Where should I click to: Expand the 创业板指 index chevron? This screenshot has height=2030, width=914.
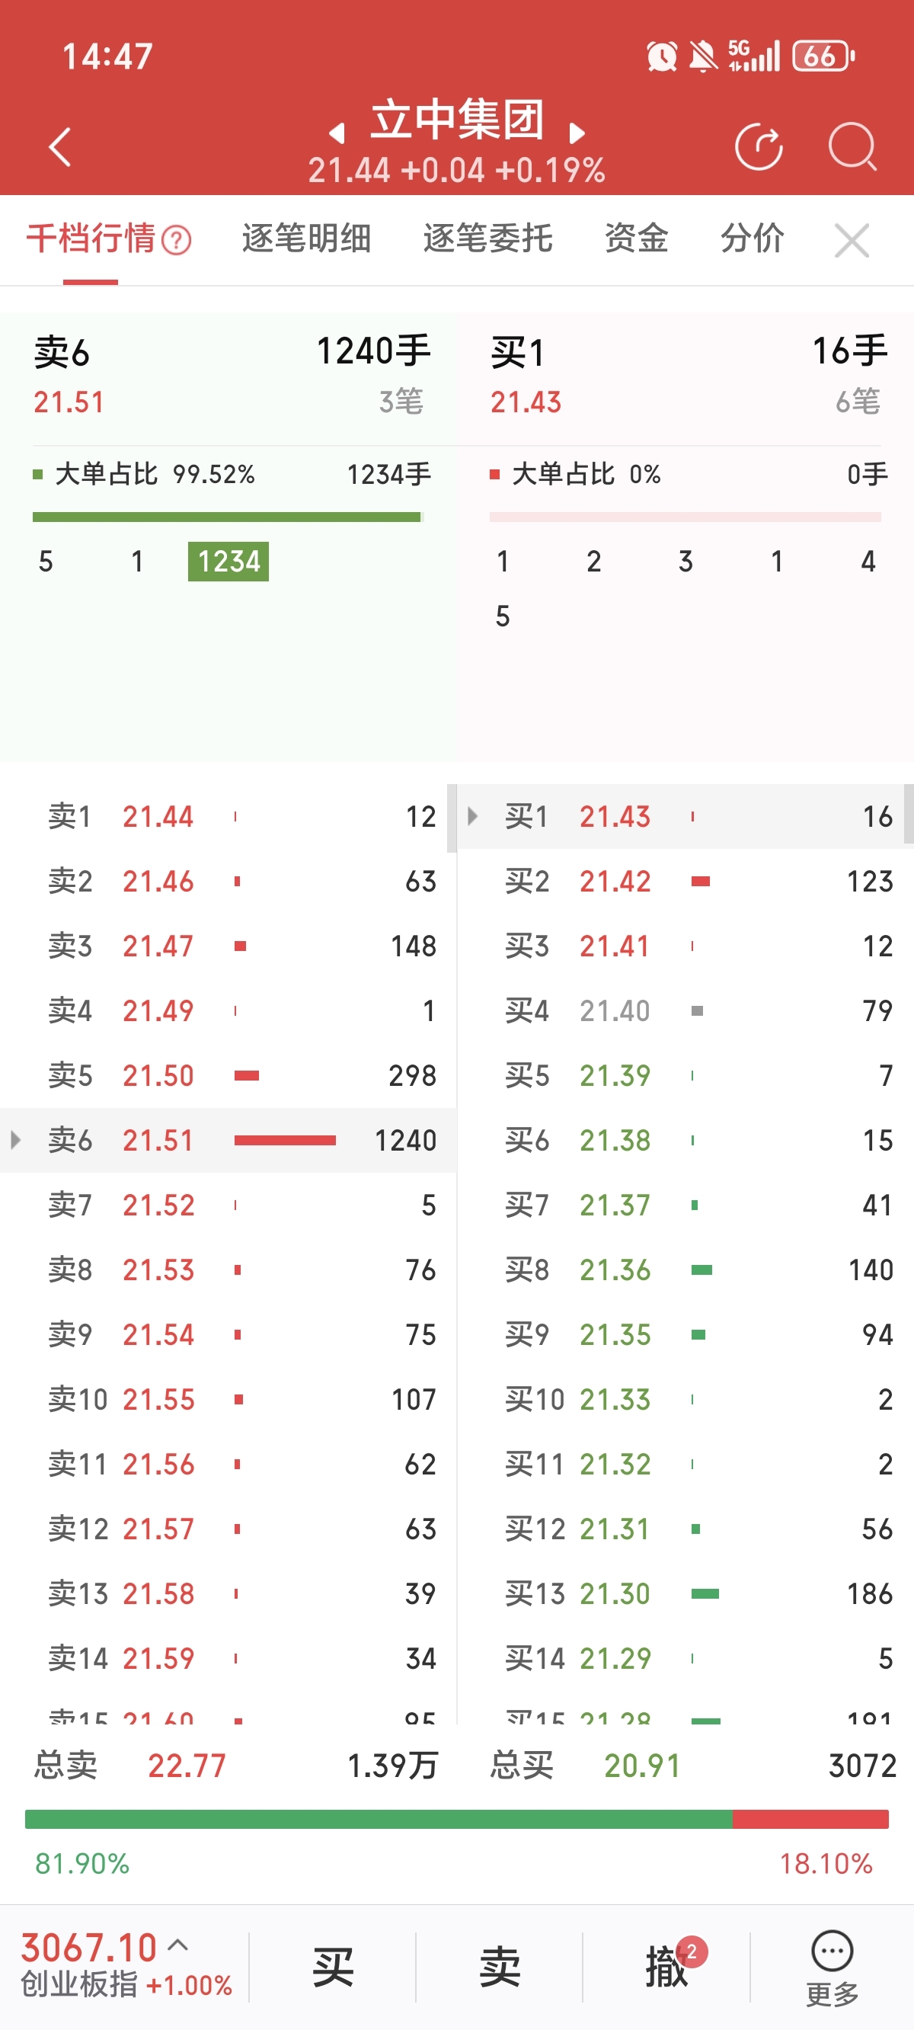[179, 1944]
